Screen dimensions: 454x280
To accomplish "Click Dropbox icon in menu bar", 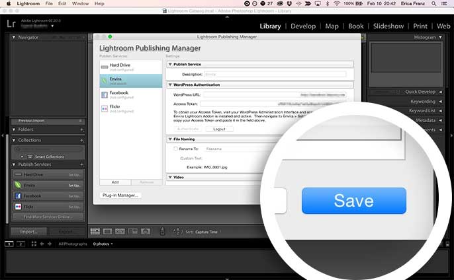I will (289, 3).
